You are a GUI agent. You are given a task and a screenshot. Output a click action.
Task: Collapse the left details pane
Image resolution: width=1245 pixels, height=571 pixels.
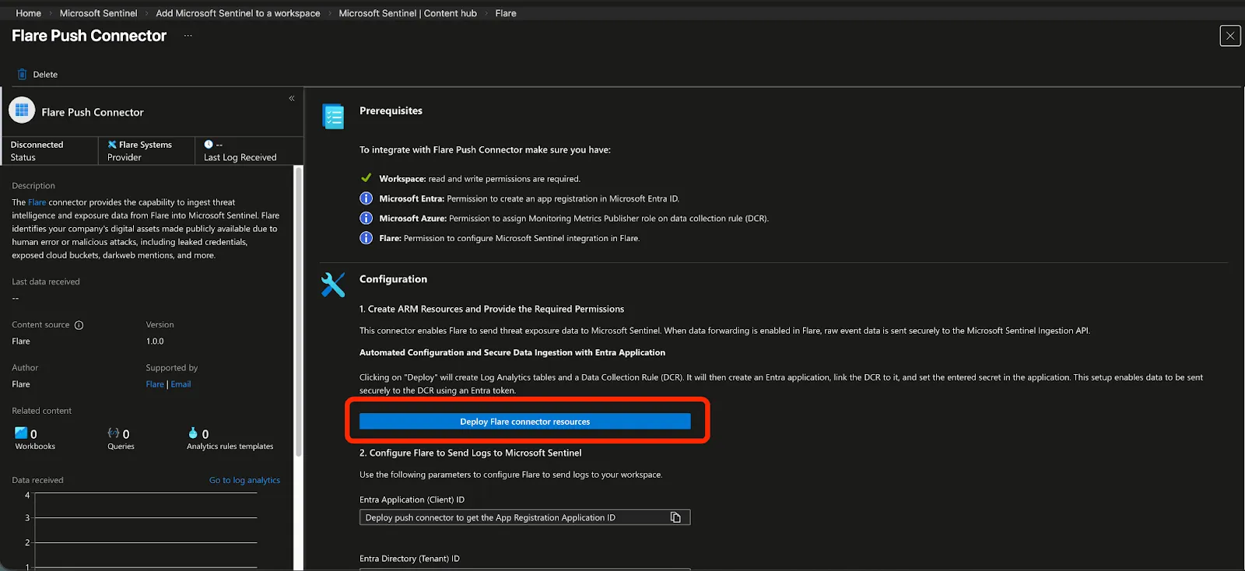(292, 98)
